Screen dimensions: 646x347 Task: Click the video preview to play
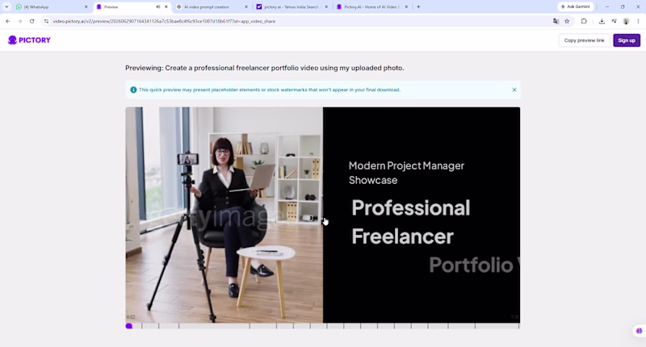click(322, 215)
